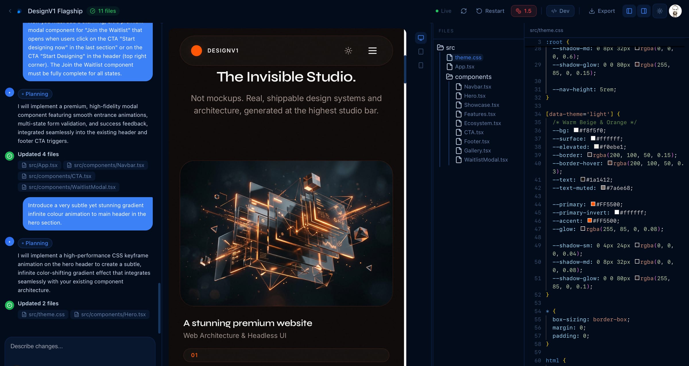This screenshot has width=689, height=366.
Task: Click the --elevated #f0ebe1 color swatch
Action: point(596,147)
